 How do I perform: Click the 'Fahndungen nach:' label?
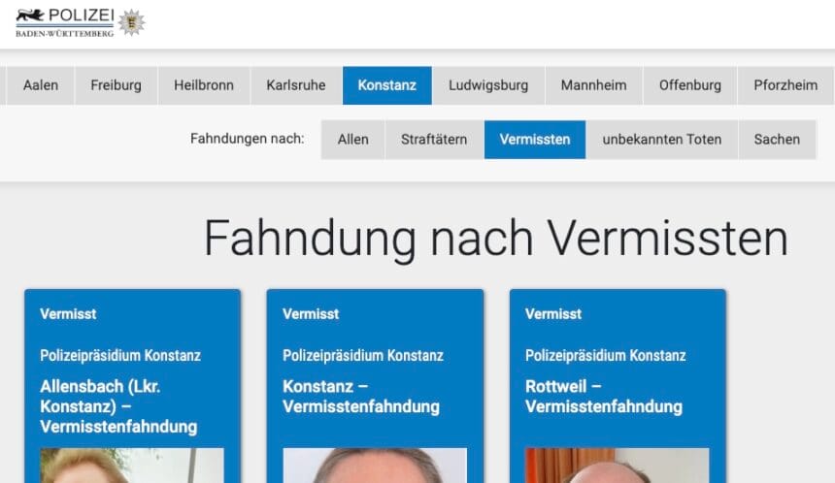(247, 139)
